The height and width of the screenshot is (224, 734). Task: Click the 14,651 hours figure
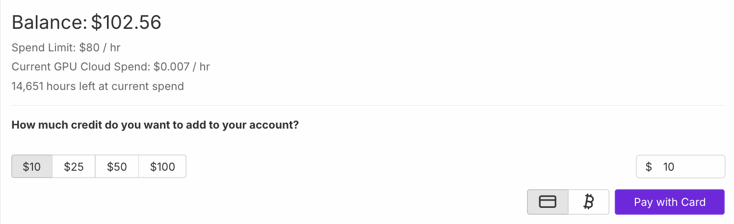point(41,87)
